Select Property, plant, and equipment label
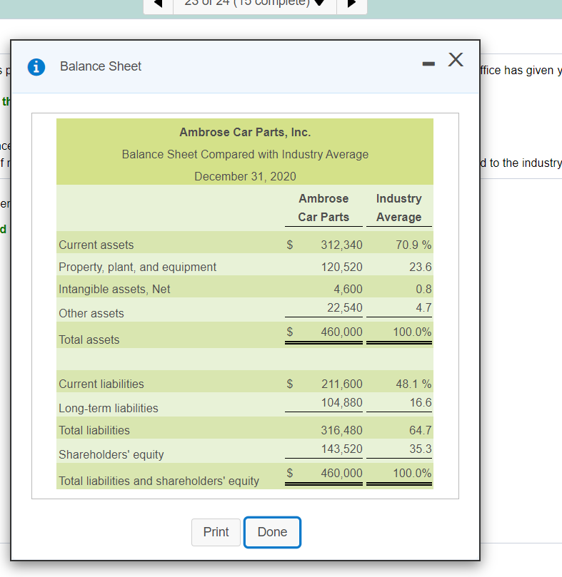The width and height of the screenshot is (562, 577). pos(137,267)
